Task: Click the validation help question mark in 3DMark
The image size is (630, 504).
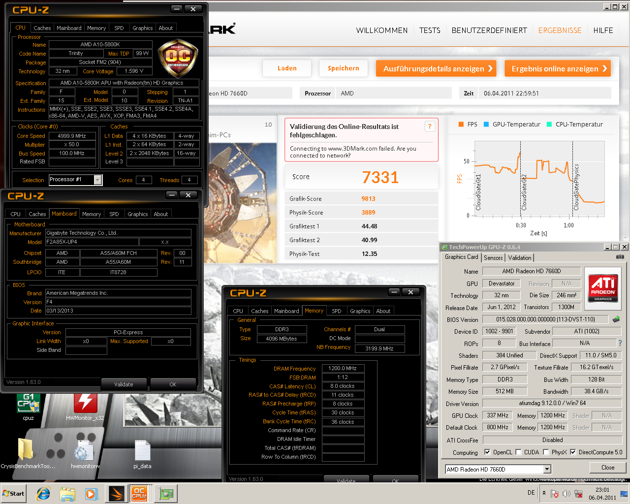Action: (430, 126)
